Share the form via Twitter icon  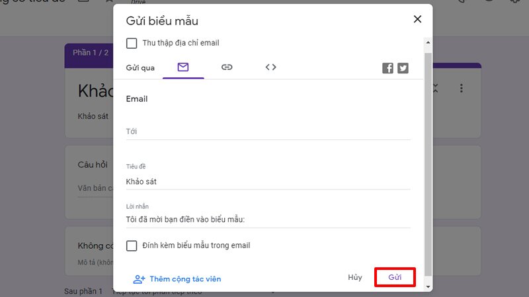(403, 68)
